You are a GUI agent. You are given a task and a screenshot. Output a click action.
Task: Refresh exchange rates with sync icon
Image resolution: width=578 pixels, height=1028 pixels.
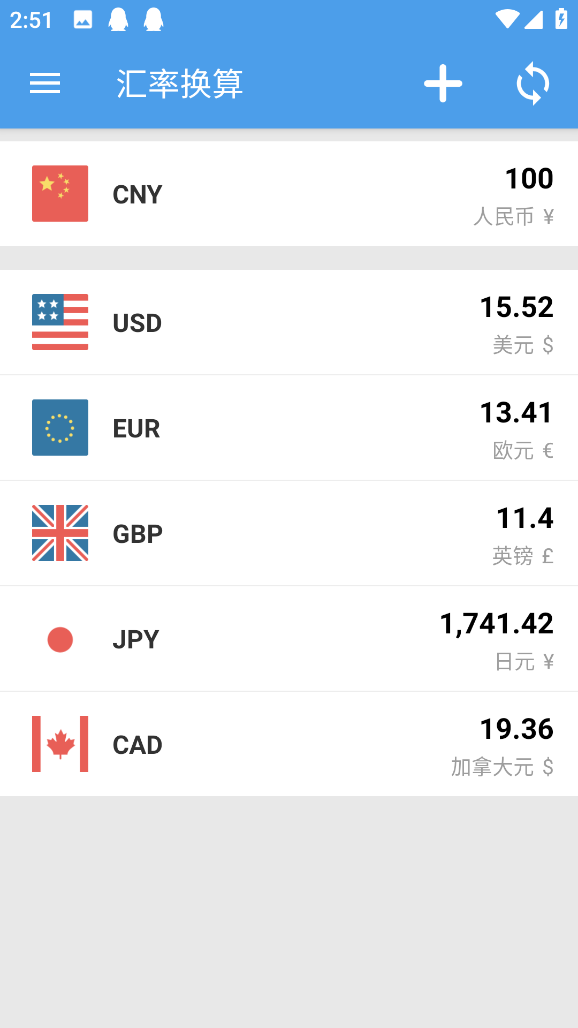[533, 84]
